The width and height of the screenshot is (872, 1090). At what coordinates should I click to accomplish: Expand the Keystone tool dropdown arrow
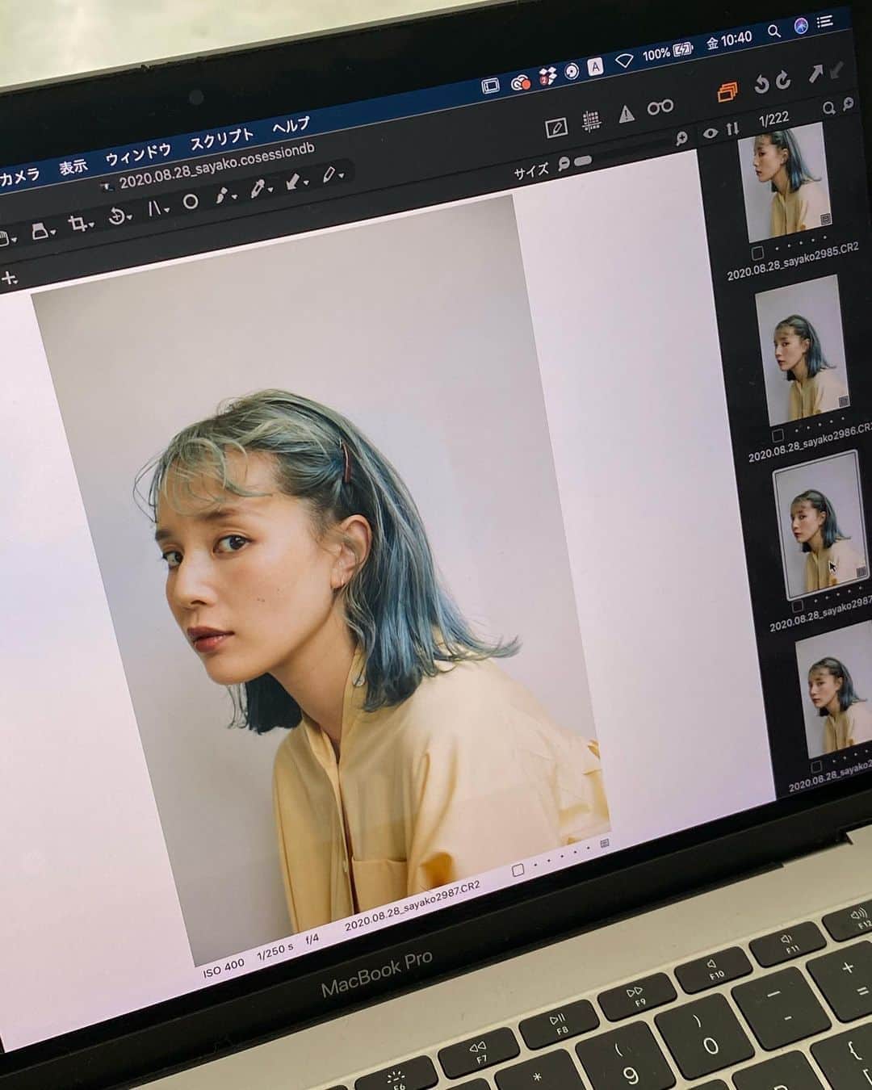pos(166,211)
